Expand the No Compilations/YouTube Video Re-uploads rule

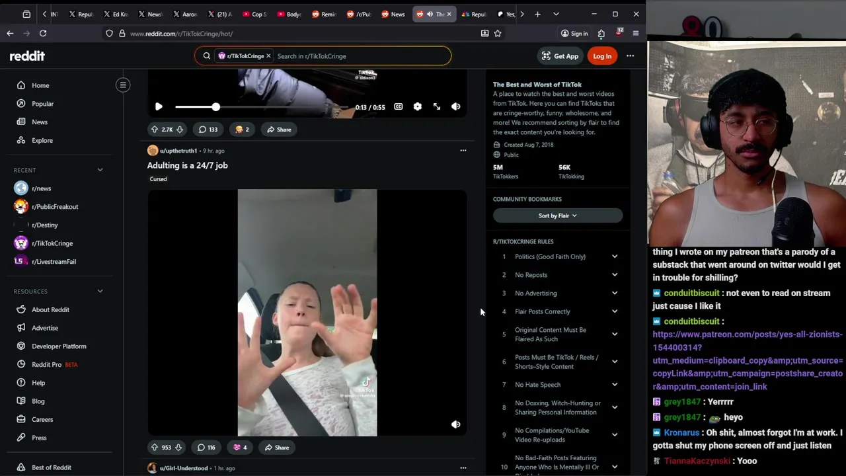click(x=615, y=435)
